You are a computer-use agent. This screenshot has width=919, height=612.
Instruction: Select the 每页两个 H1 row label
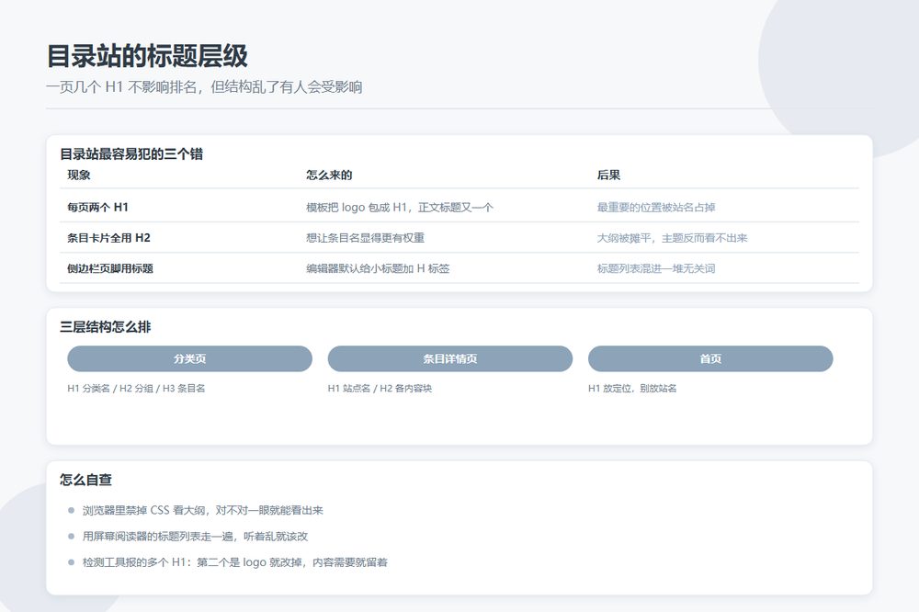[x=98, y=207]
